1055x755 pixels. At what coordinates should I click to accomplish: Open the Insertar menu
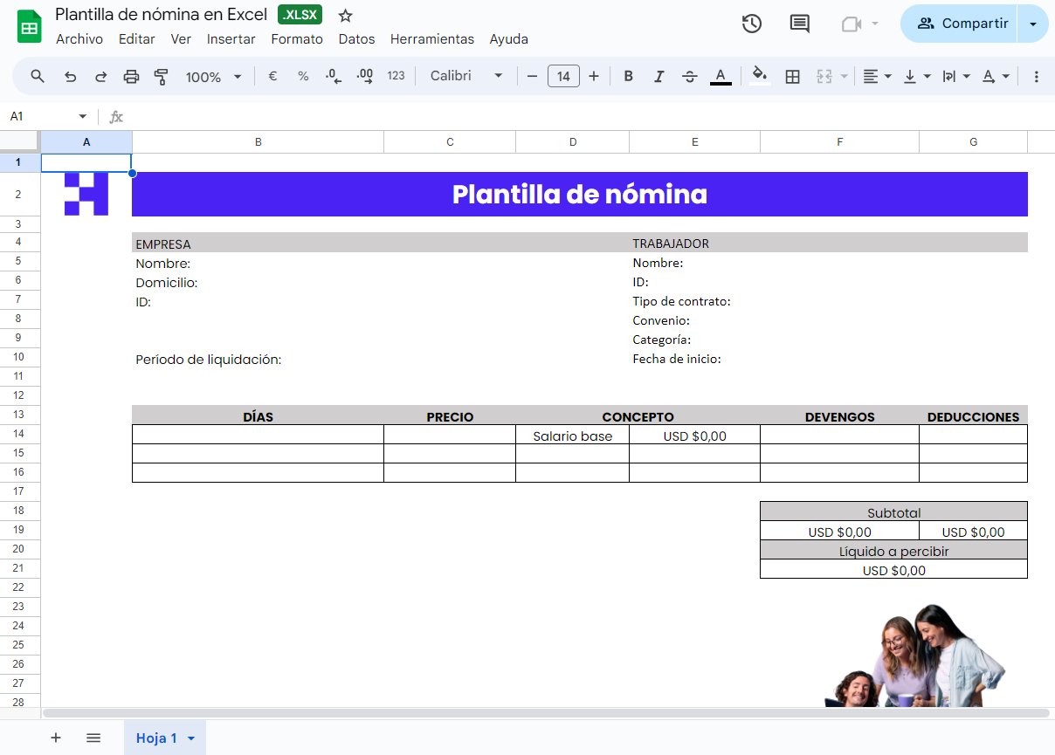pos(231,39)
